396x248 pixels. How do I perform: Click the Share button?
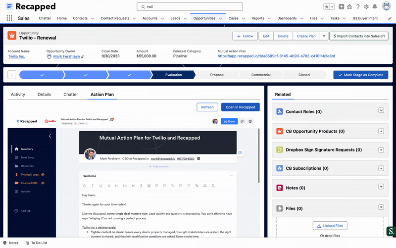click(x=229, y=121)
